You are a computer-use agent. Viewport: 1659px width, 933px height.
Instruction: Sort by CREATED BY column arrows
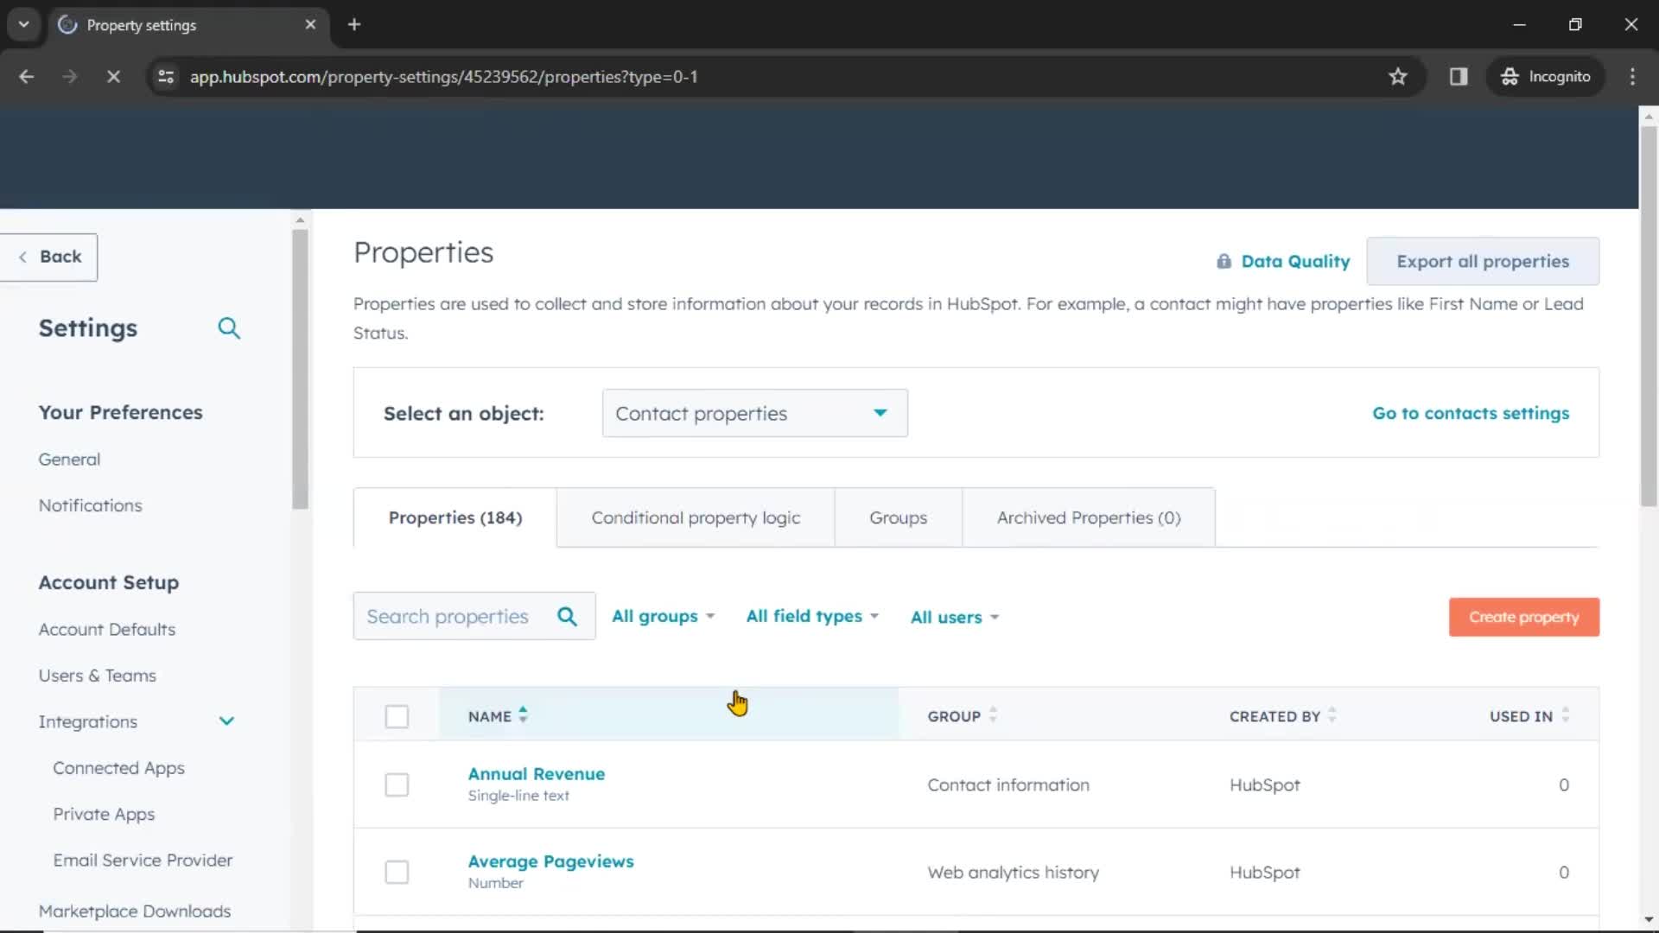[x=1332, y=715]
